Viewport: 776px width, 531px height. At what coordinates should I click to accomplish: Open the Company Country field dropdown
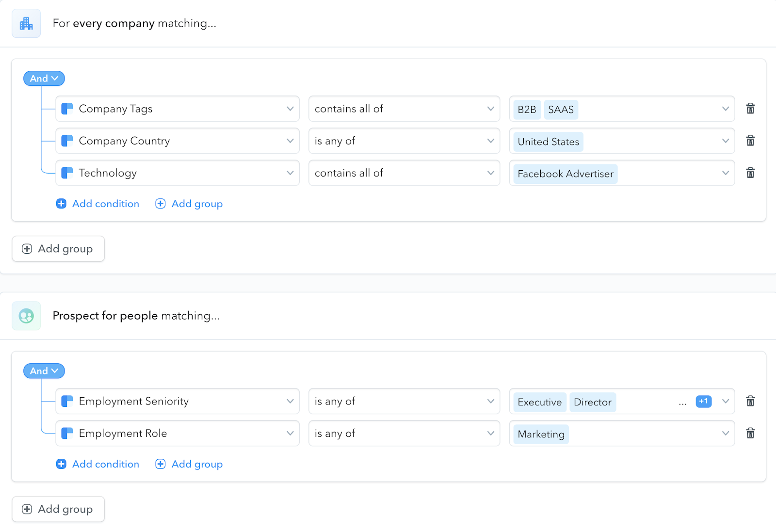pos(178,141)
